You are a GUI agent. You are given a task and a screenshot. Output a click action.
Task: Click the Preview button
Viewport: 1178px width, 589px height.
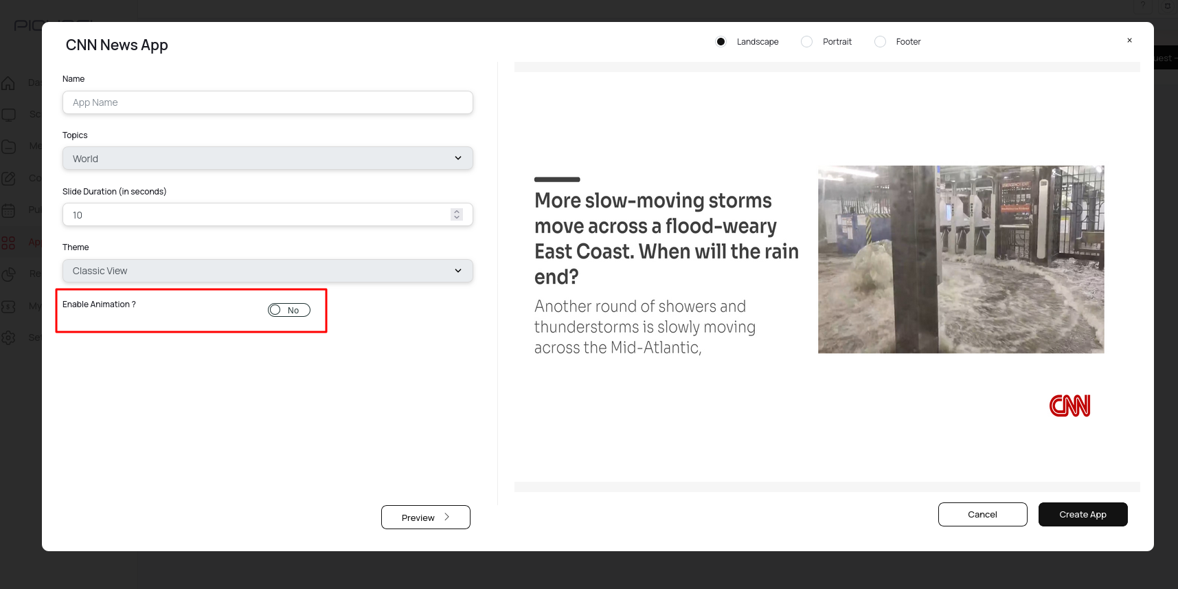(x=425, y=518)
